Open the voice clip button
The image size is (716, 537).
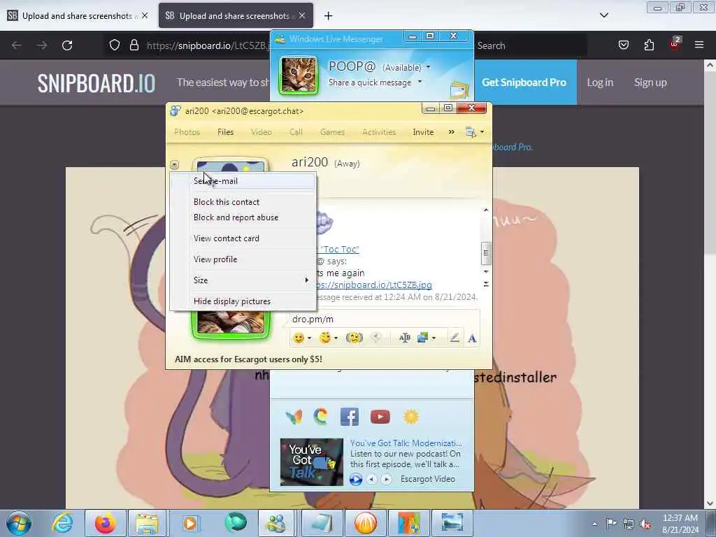(x=375, y=338)
